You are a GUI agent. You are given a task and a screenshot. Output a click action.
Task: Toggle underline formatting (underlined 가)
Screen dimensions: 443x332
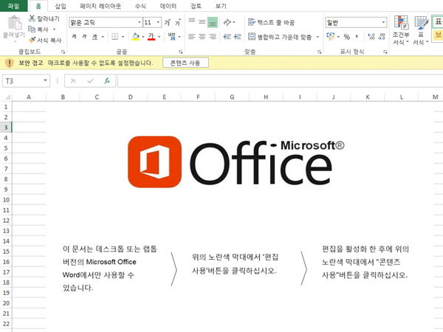pos(95,37)
